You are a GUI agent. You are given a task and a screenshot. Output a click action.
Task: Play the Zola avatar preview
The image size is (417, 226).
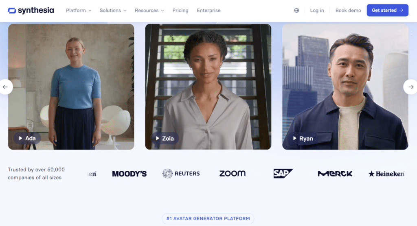[165, 138]
